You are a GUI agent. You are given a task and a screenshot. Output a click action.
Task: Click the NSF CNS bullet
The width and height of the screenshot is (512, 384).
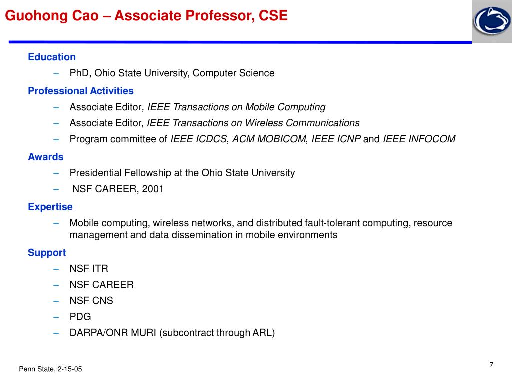coord(91,300)
